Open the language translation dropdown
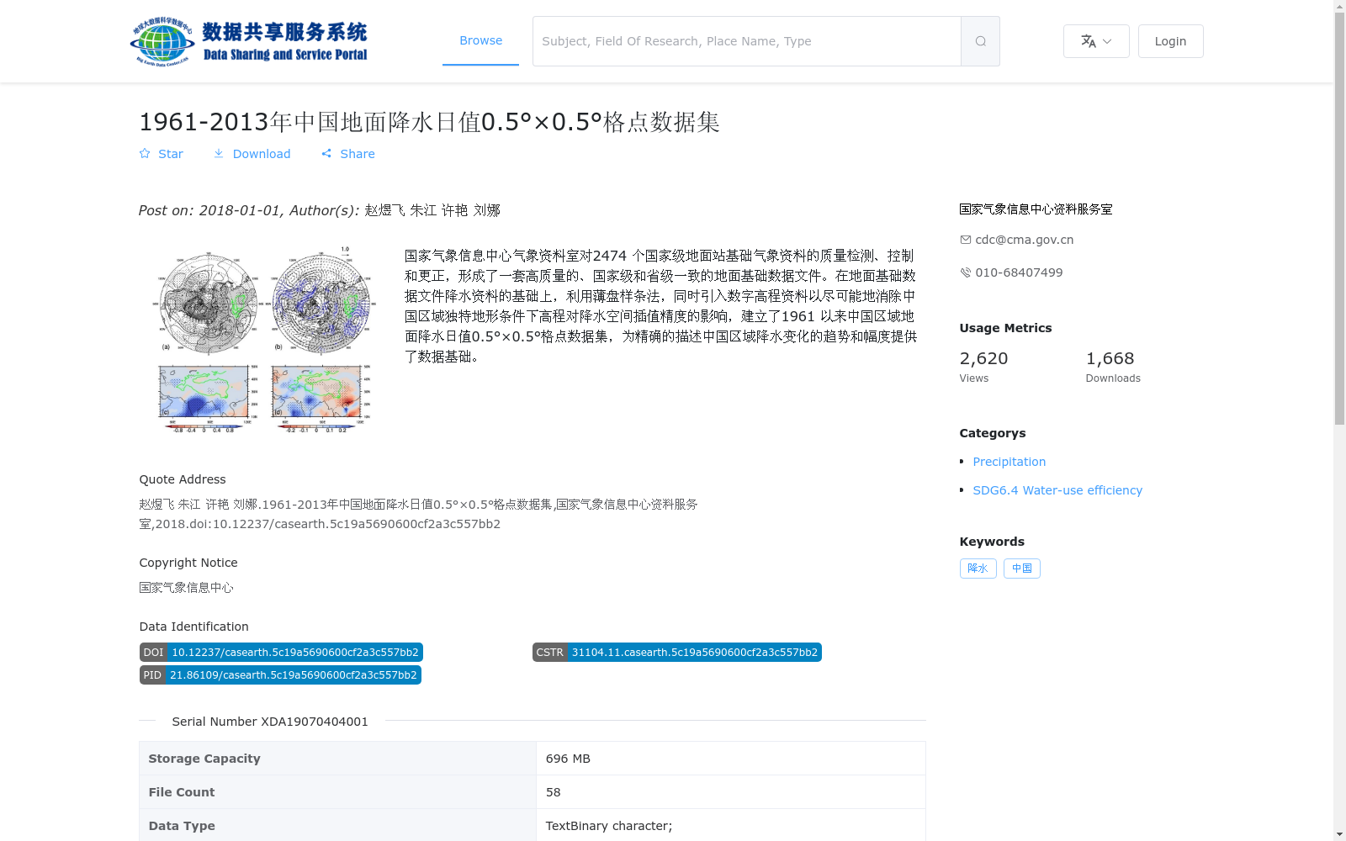Viewport: 1346px width, 841px height. click(1096, 41)
